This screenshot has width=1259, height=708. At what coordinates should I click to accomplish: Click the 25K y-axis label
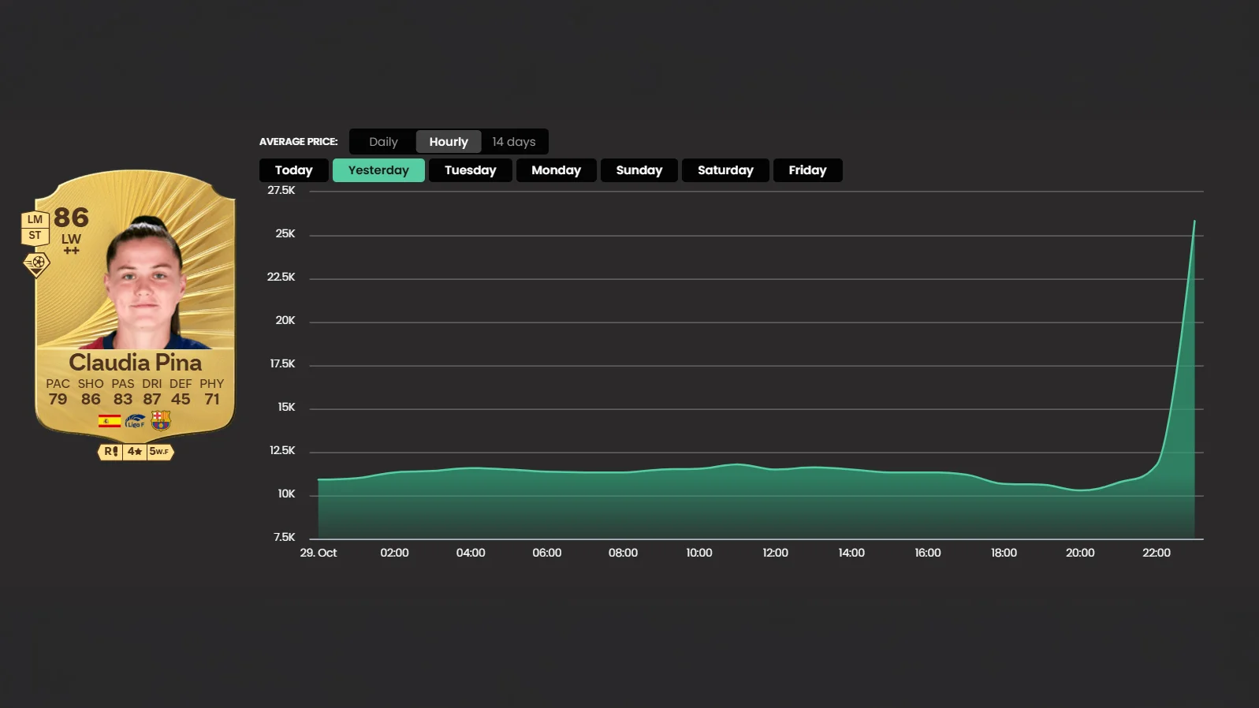[285, 234]
